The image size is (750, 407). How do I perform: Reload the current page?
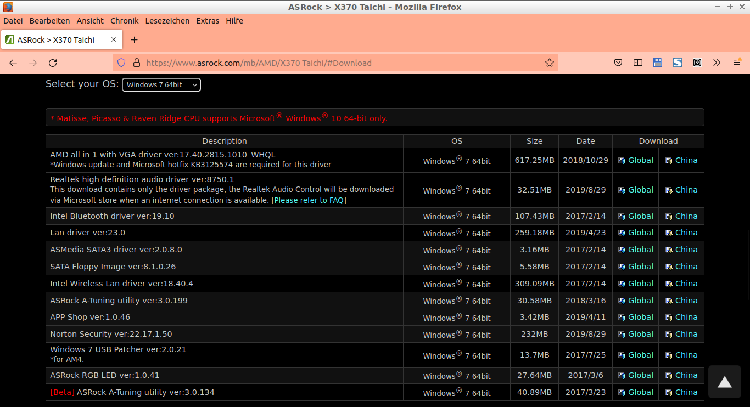pos(53,63)
